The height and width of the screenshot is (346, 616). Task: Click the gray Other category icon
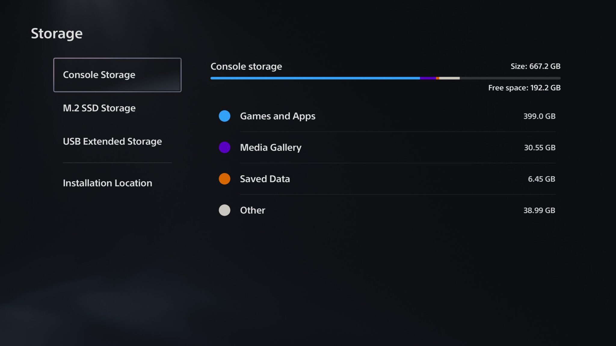point(224,210)
